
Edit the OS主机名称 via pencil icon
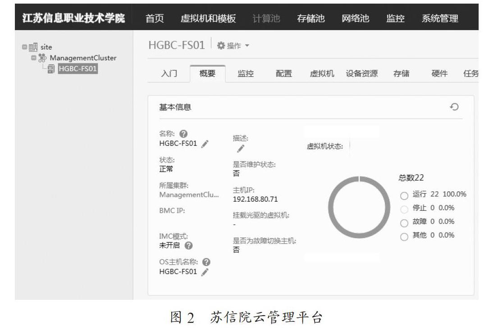(205, 272)
